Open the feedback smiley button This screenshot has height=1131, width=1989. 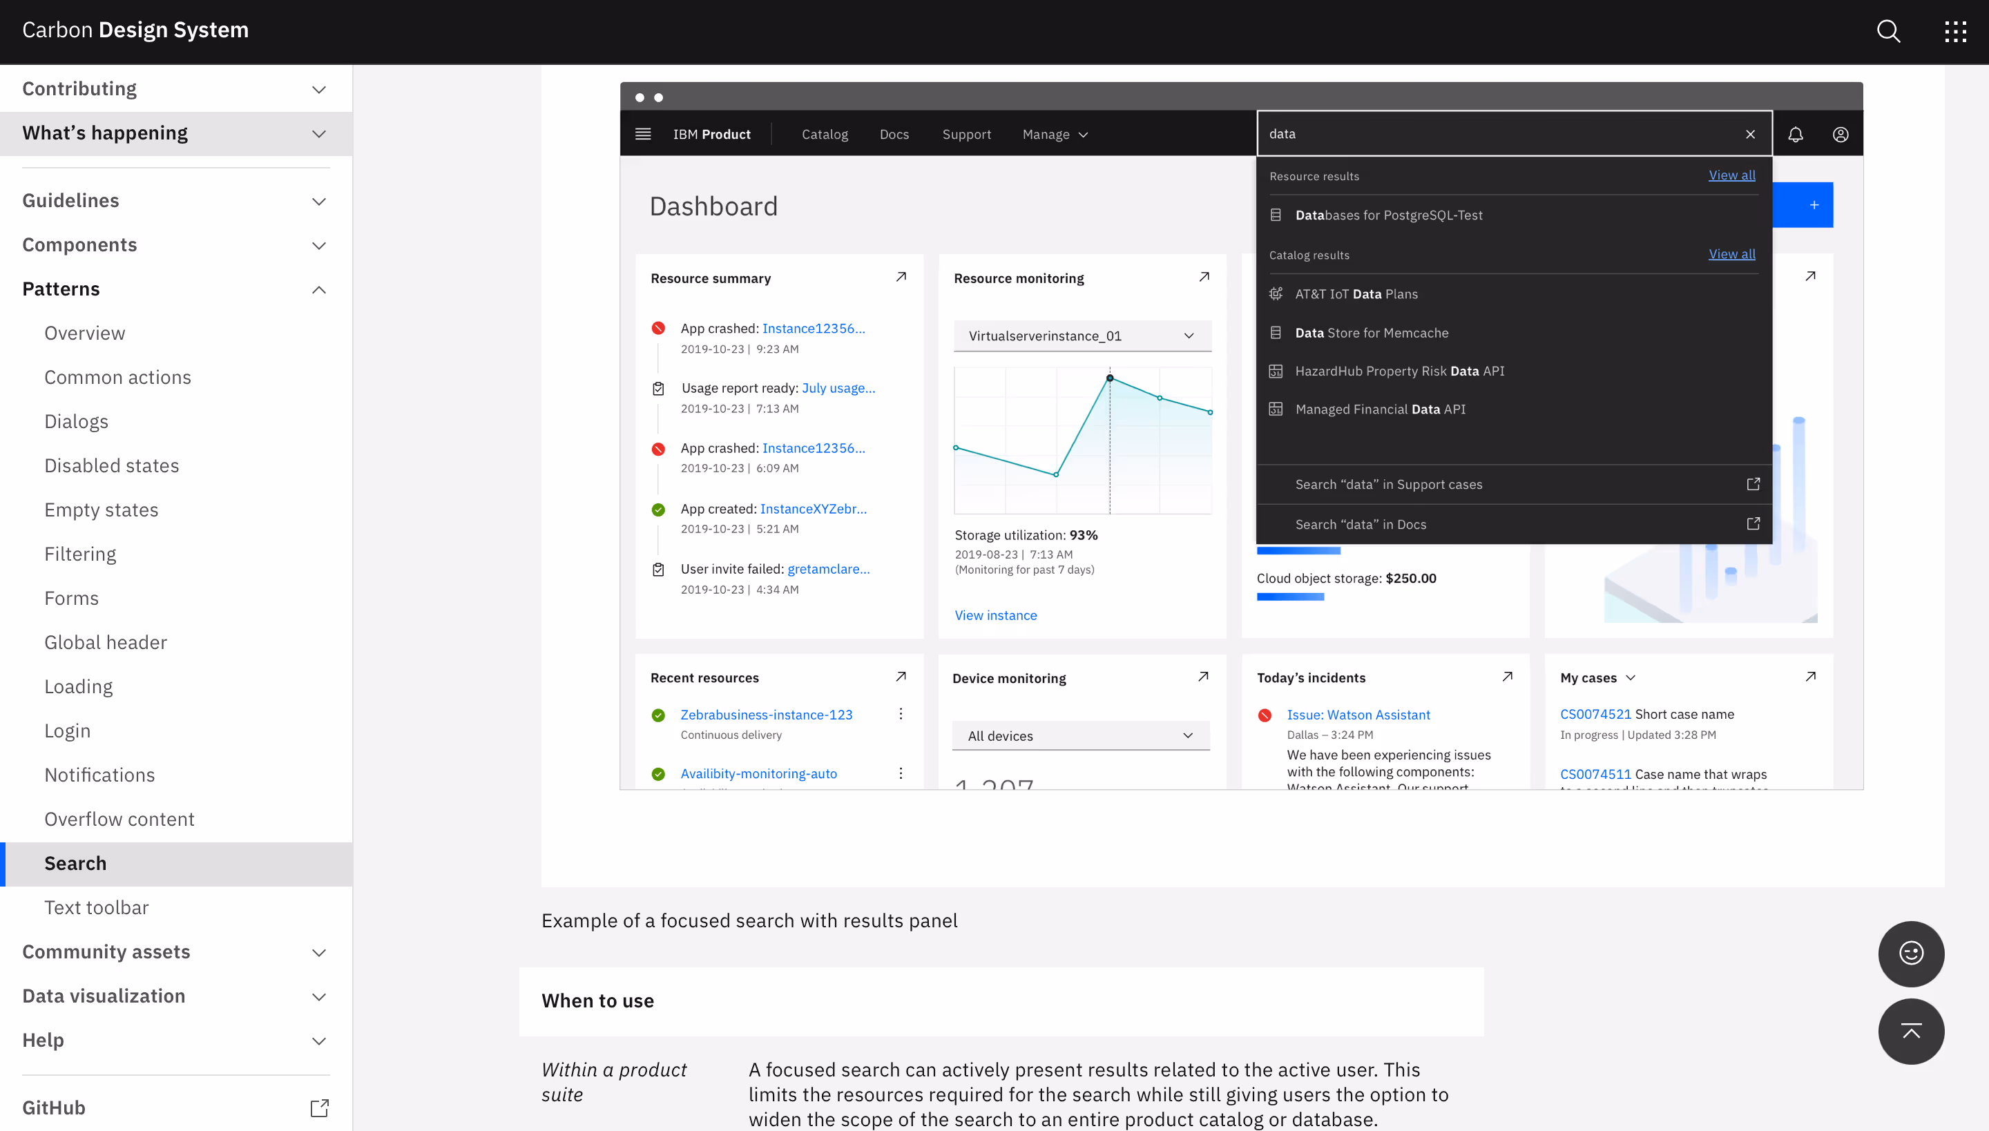point(1910,953)
